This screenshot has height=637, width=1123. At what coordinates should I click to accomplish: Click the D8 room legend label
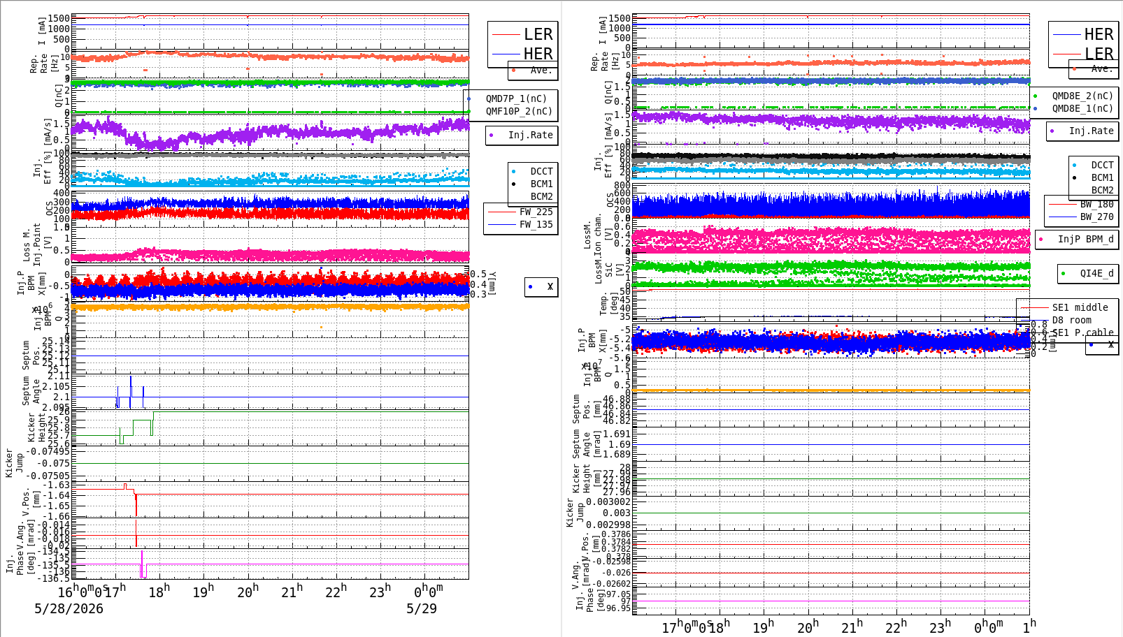1071,320
